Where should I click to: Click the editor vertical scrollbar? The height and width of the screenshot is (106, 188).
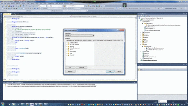(x=136, y=48)
